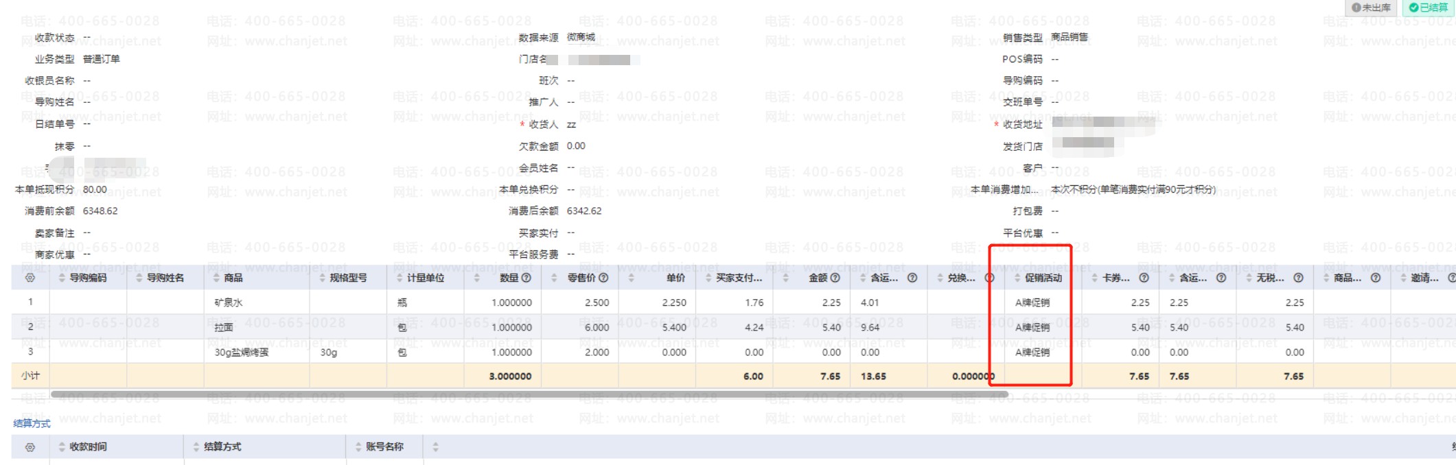Click the 小计 subtotal row label
Viewport: 1456px width, 465px height.
(x=30, y=376)
